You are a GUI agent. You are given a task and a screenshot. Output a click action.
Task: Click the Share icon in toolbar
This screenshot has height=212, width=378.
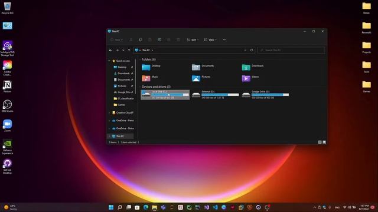point(169,40)
